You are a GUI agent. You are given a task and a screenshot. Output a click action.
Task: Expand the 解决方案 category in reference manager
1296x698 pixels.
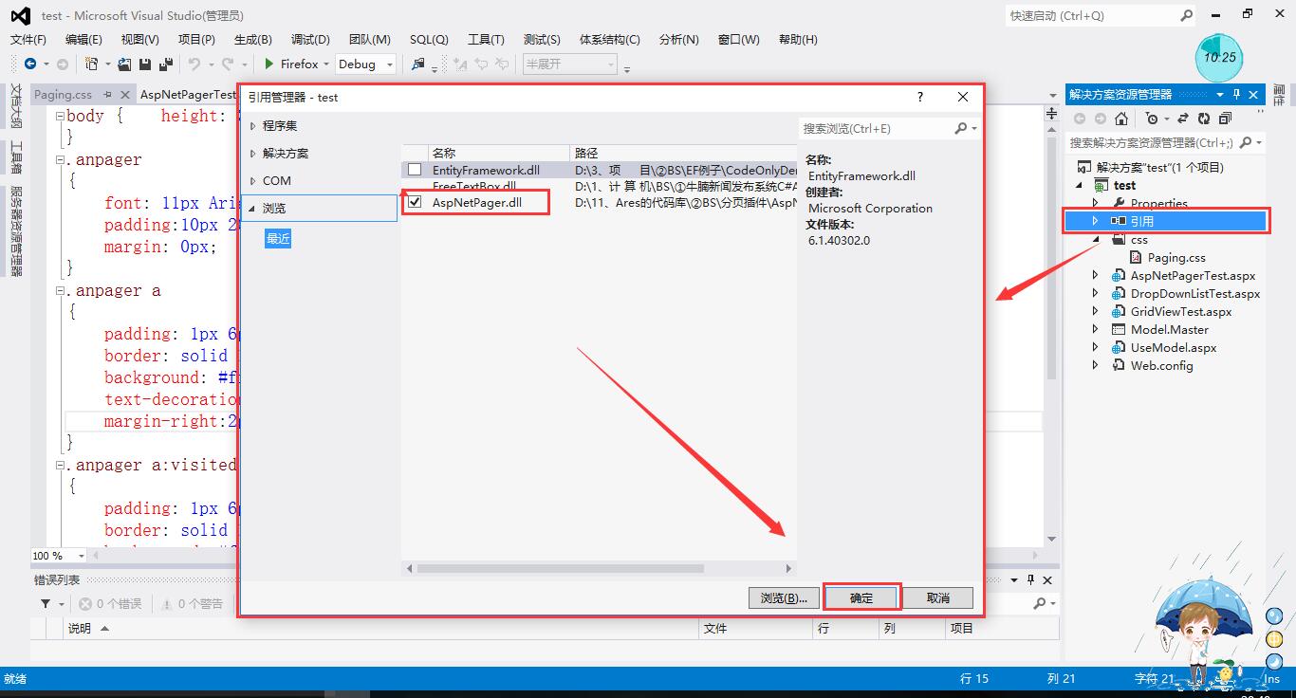(252, 154)
